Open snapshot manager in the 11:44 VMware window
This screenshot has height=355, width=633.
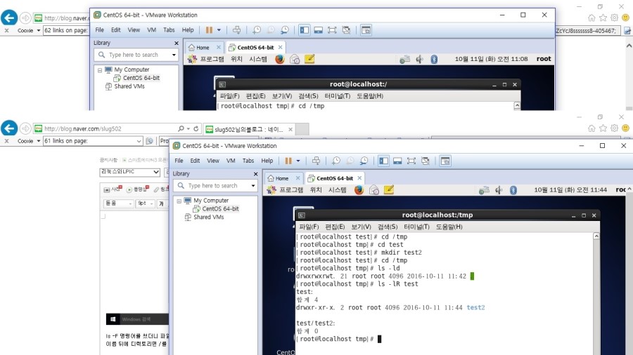pos(364,161)
